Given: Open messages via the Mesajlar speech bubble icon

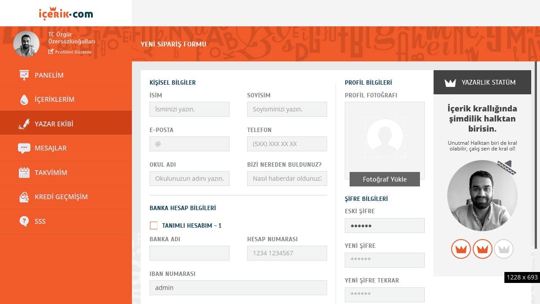Looking at the screenshot, I should 25,147.
